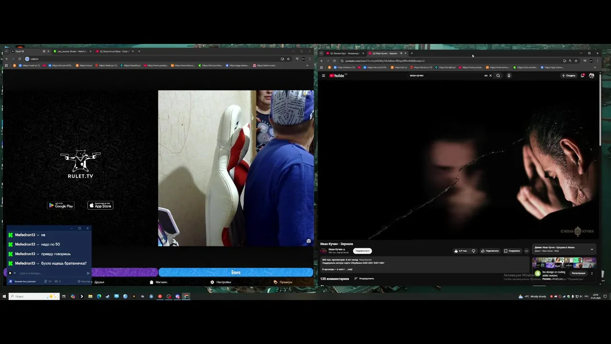Switch to the Leo_Lacoste Stream tab

point(73,51)
